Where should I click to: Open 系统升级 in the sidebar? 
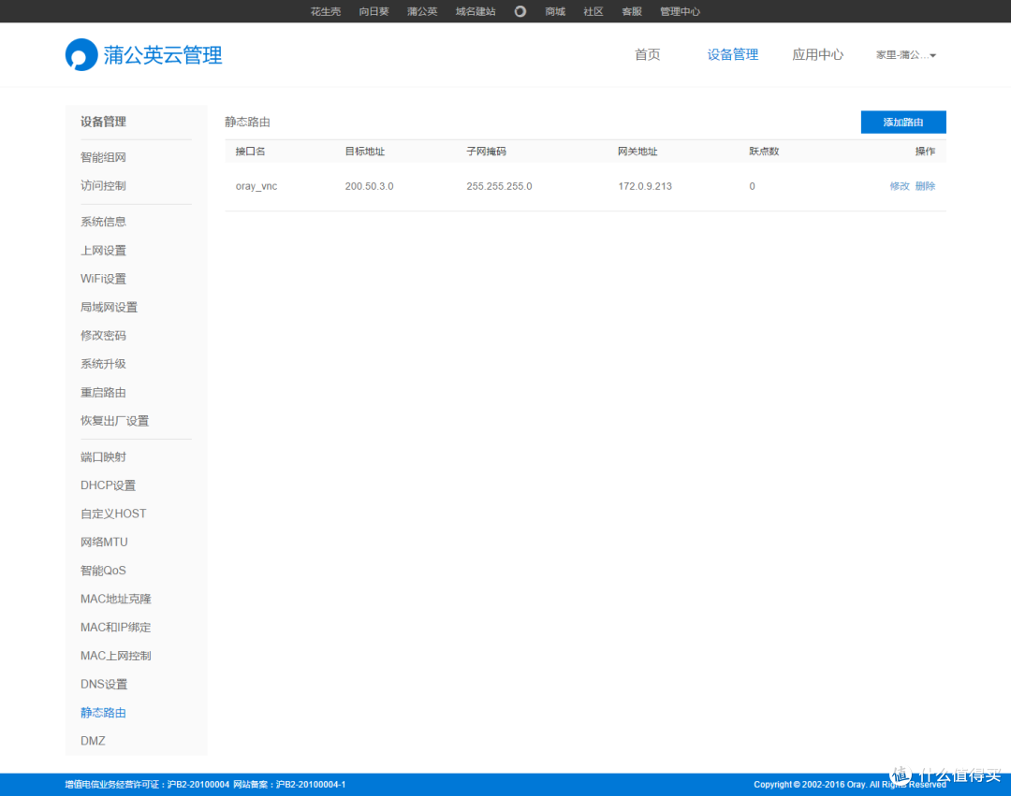click(x=103, y=364)
